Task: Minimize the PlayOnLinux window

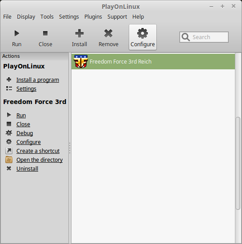Action: click(x=211, y=7)
